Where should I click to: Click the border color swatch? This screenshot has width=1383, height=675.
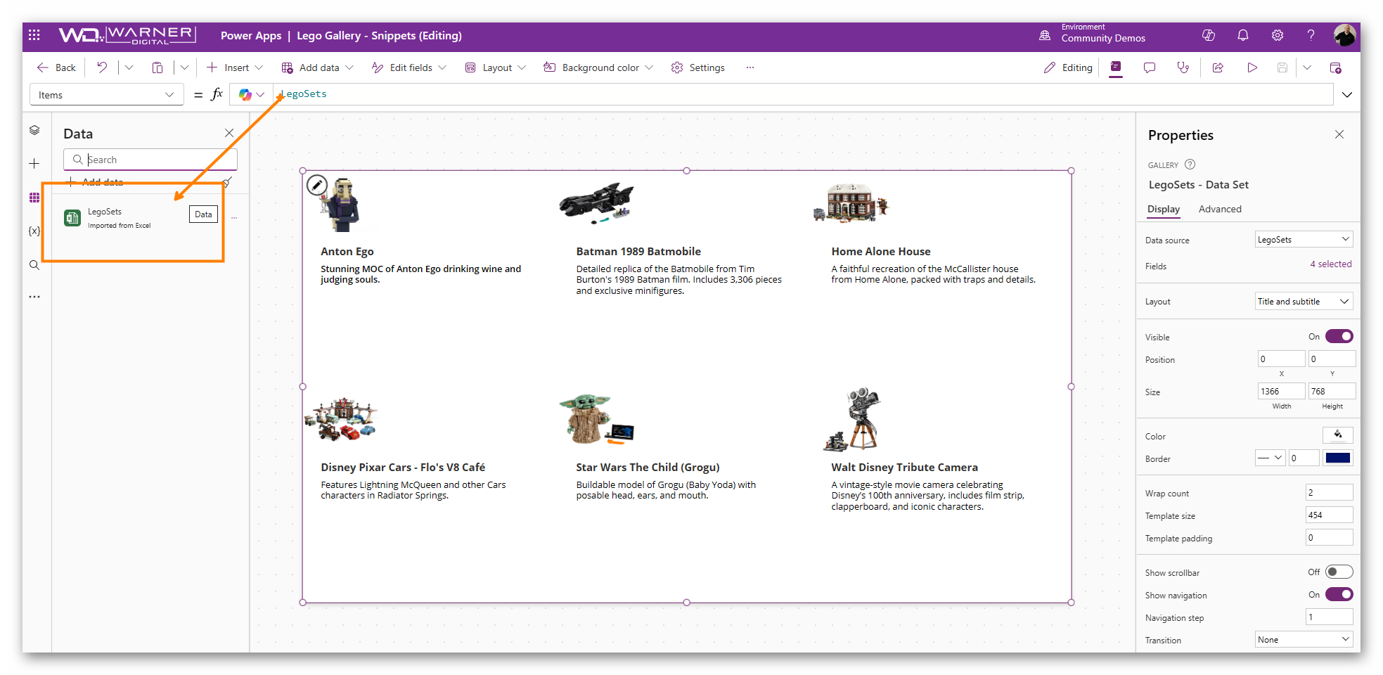(x=1337, y=458)
